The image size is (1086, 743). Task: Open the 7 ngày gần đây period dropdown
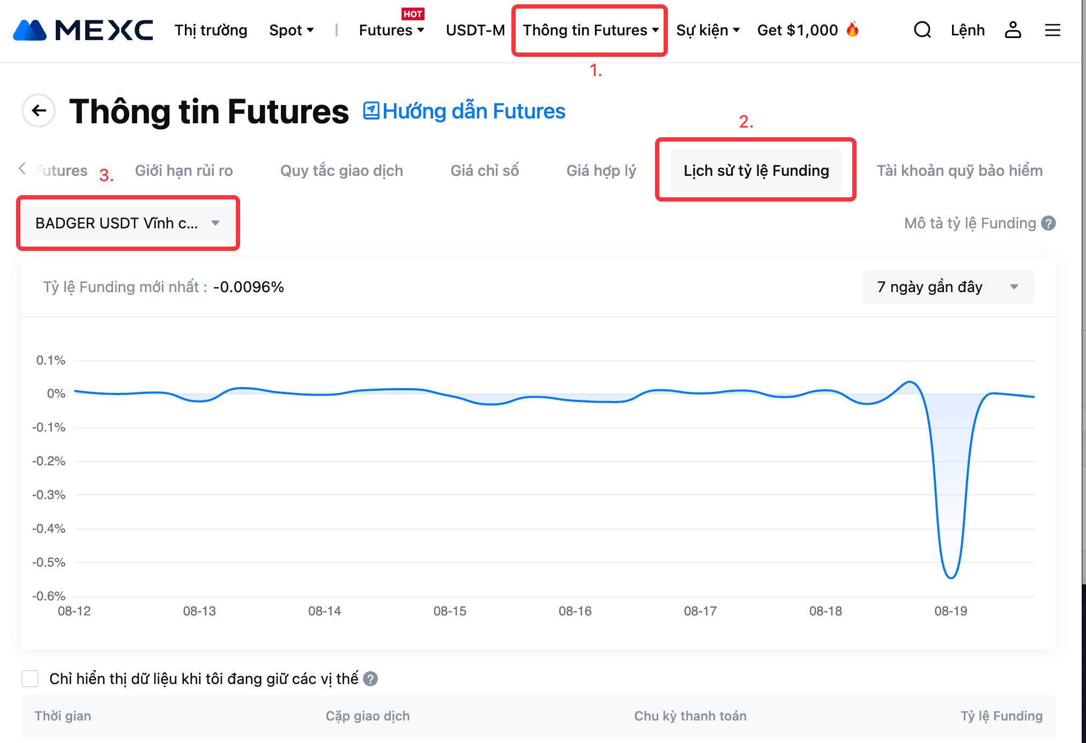coord(948,287)
